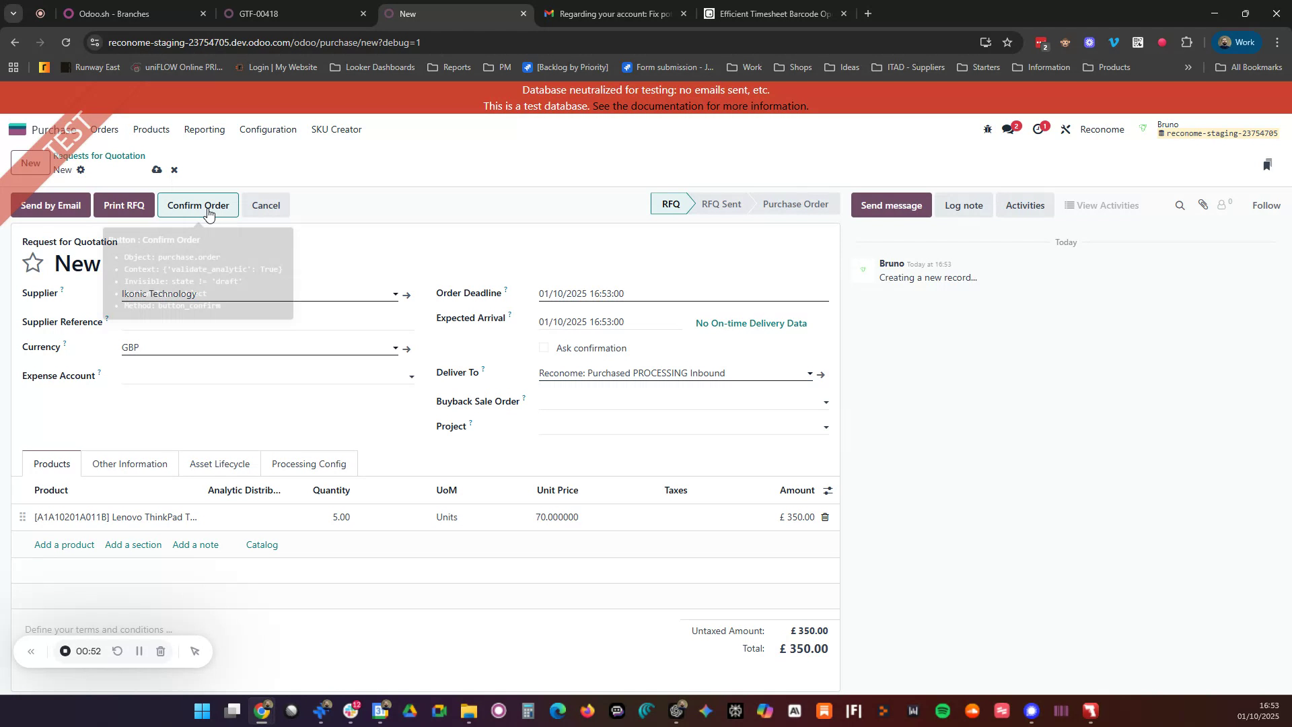This screenshot has width=1292, height=727.
Task: Open the messages icon showing 2 notifications
Action: point(1009,129)
